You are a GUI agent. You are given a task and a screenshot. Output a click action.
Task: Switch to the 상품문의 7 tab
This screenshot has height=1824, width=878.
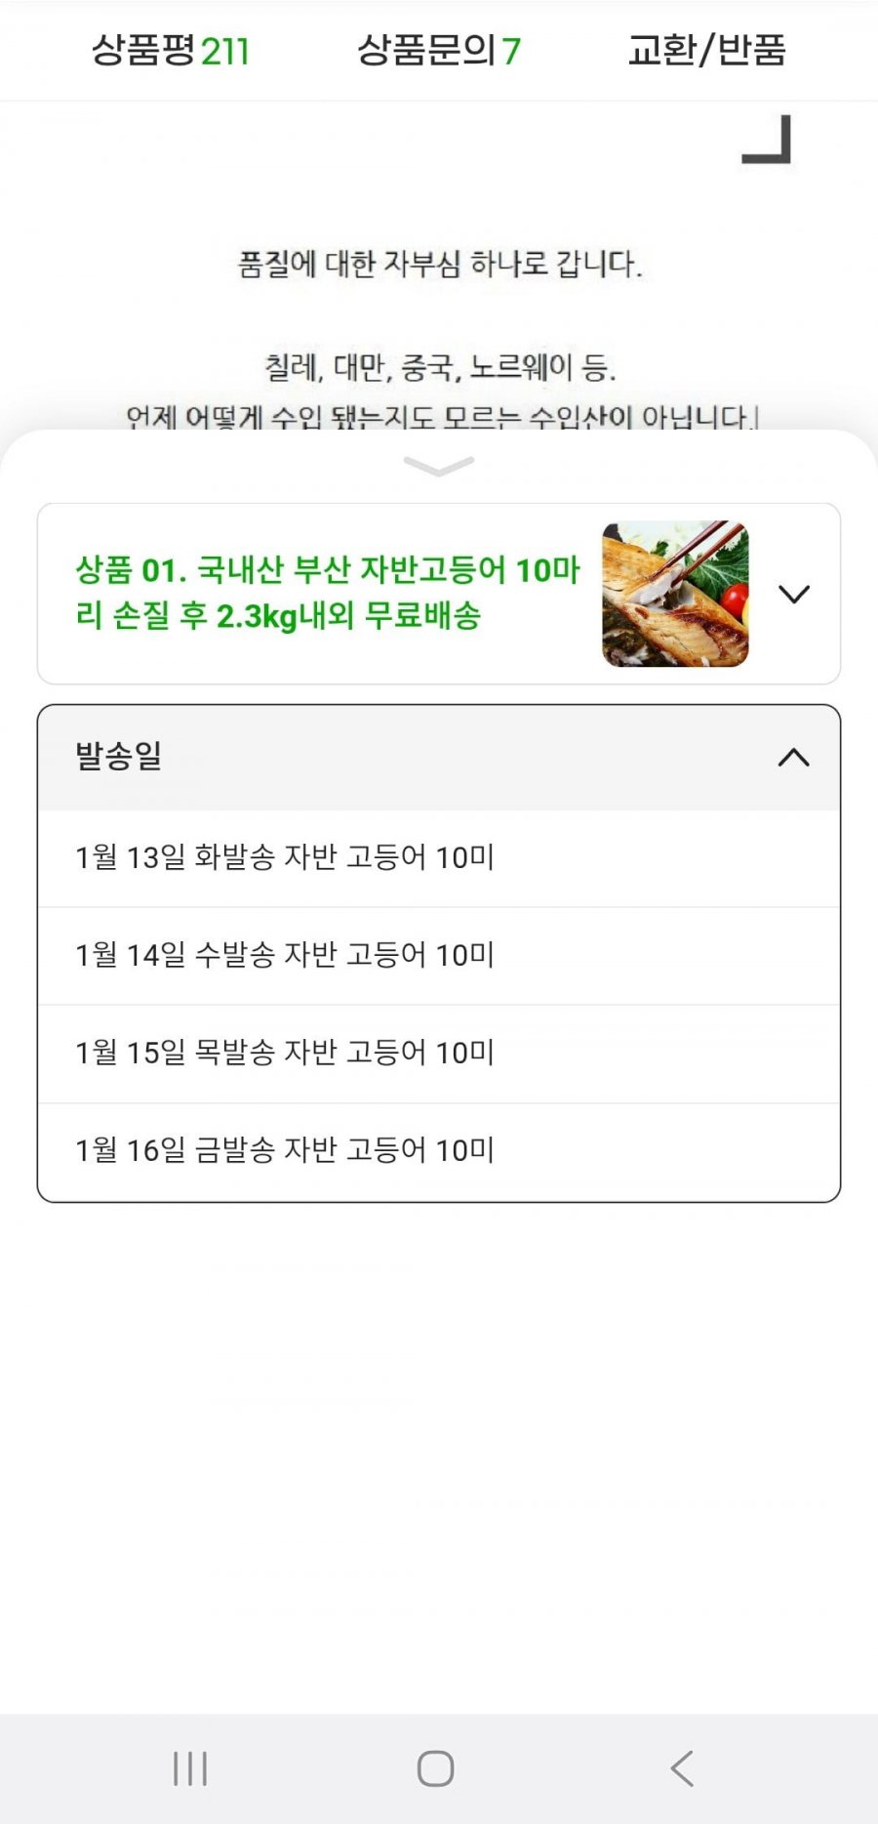click(438, 51)
